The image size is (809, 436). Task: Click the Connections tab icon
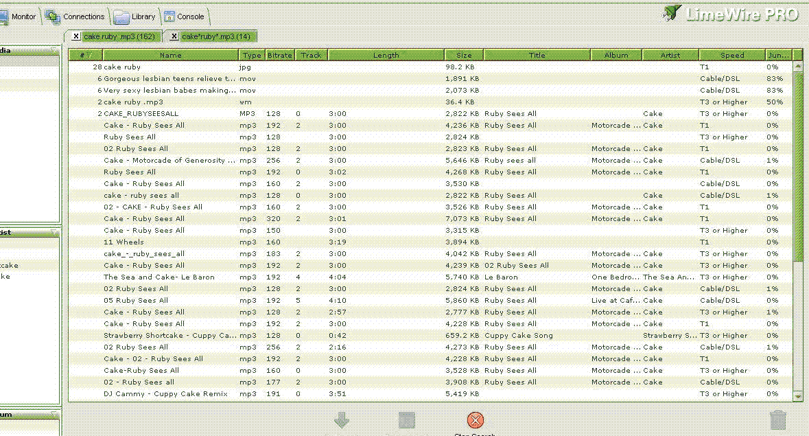coord(53,16)
